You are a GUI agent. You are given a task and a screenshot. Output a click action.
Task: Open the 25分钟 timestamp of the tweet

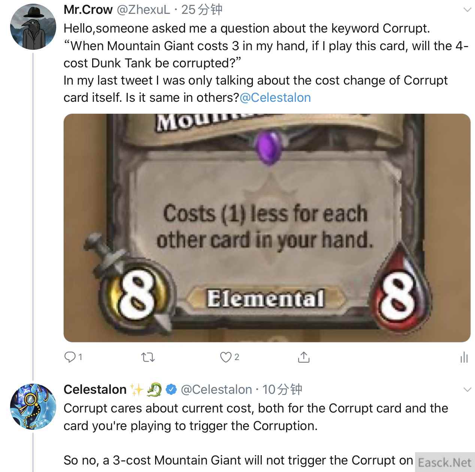pos(202,9)
